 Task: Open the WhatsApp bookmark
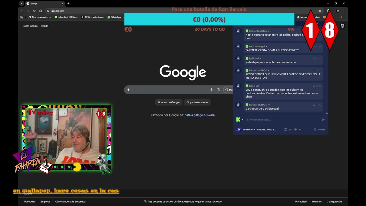tap(114, 17)
